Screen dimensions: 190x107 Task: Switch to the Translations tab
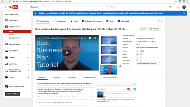(x=56, y=77)
